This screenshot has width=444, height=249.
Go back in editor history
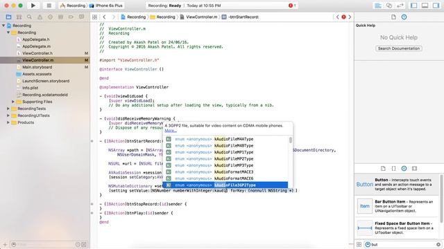105,17
